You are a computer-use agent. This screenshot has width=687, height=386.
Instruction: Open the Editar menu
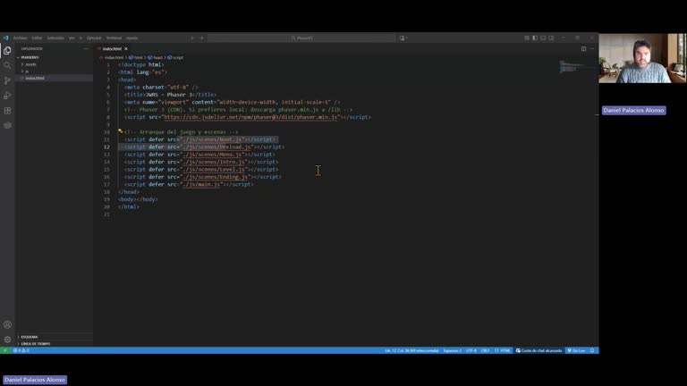37,38
